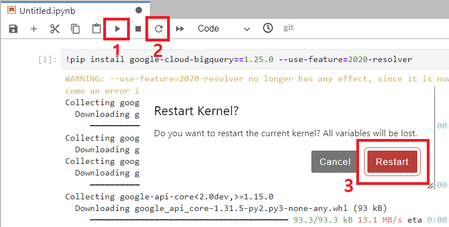Open the Code cell type dropdown

coord(224,29)
